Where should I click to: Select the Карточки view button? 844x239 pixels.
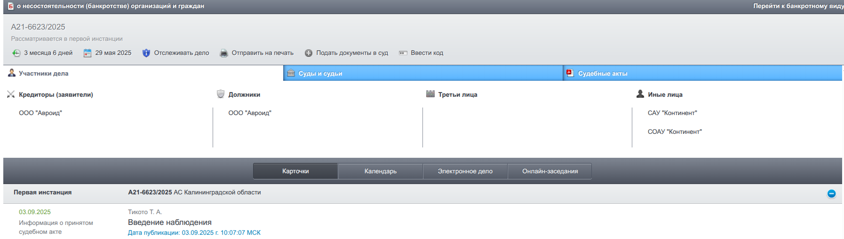click(x=295, y=171)
